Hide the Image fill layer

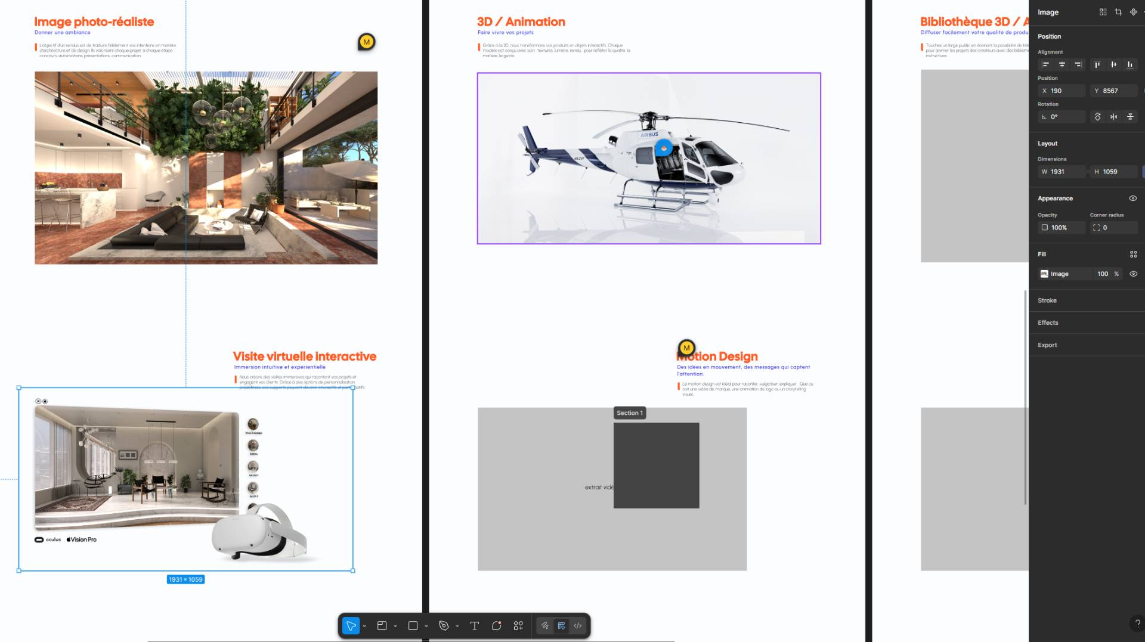click(x=1133, y=274)
